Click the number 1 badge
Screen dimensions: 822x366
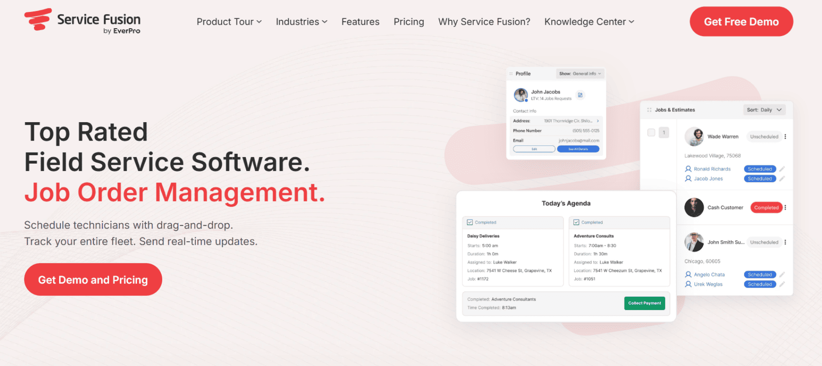coord(664,132)
